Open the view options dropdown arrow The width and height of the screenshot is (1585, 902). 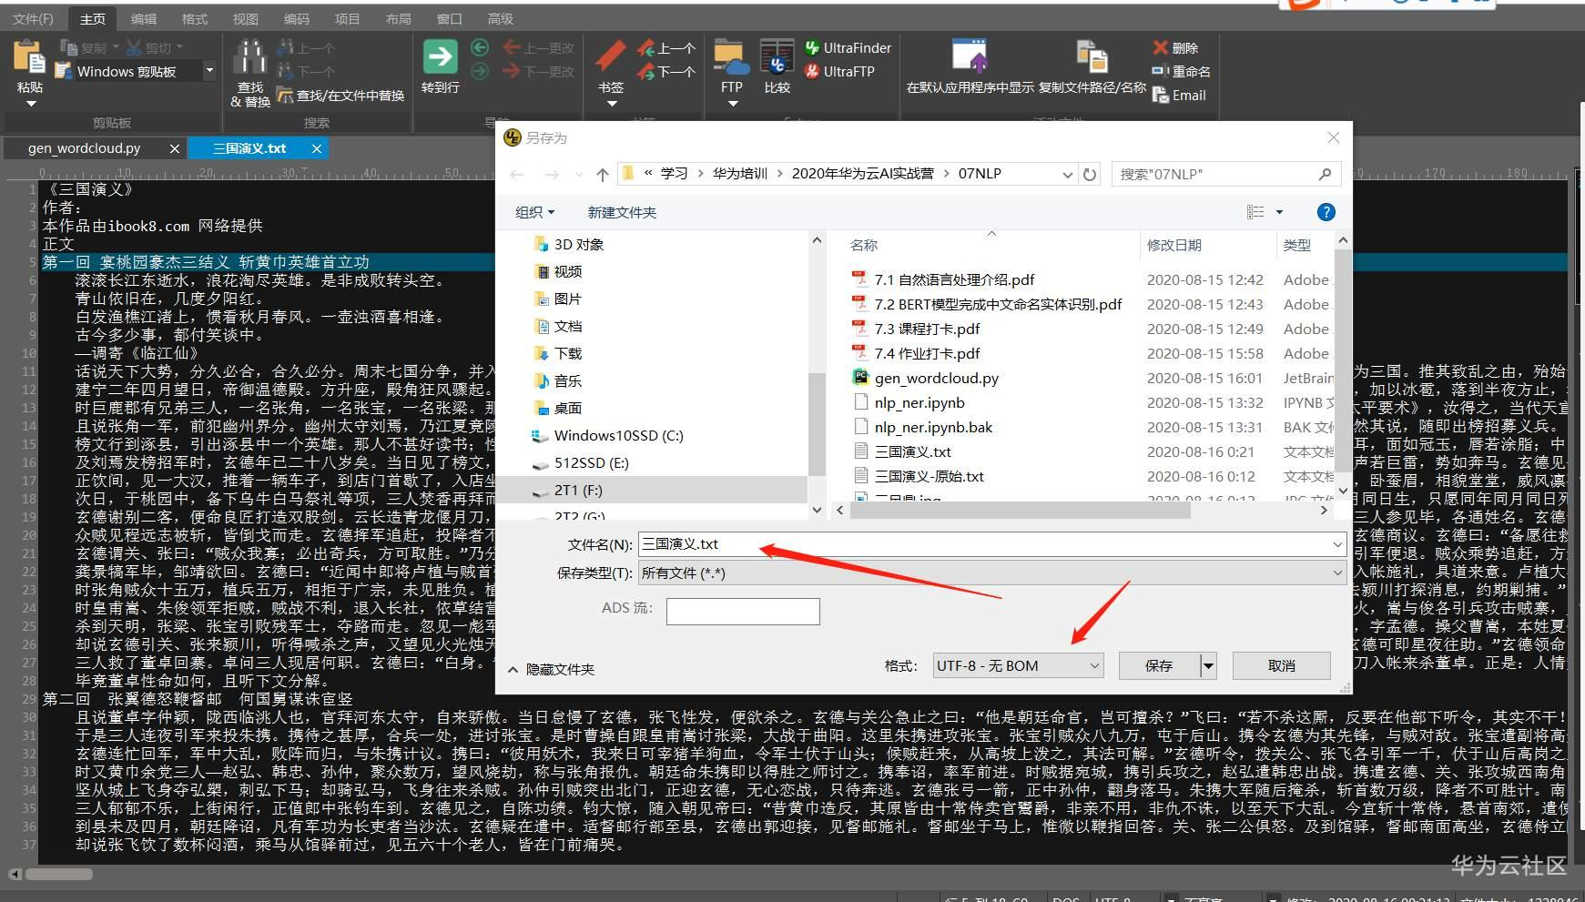click(x=1279, y=212)
